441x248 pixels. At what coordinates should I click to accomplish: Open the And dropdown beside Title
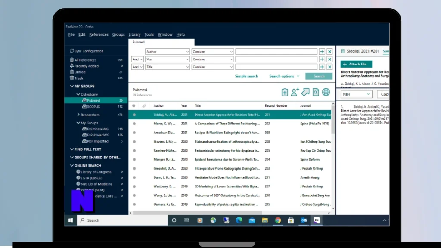click(x=137, y=67)
